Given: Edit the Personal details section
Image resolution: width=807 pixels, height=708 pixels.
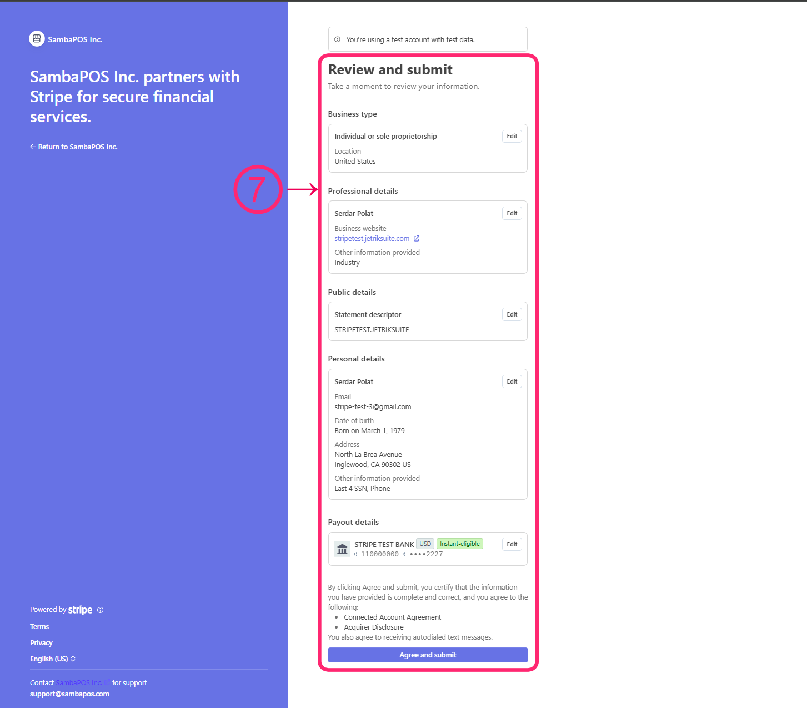Looking at the screenshot, I should click(512, 382).
